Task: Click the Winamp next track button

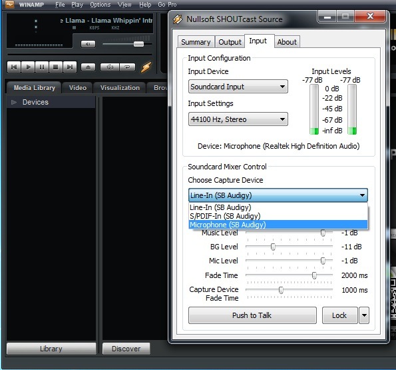Action: [70, 67]
